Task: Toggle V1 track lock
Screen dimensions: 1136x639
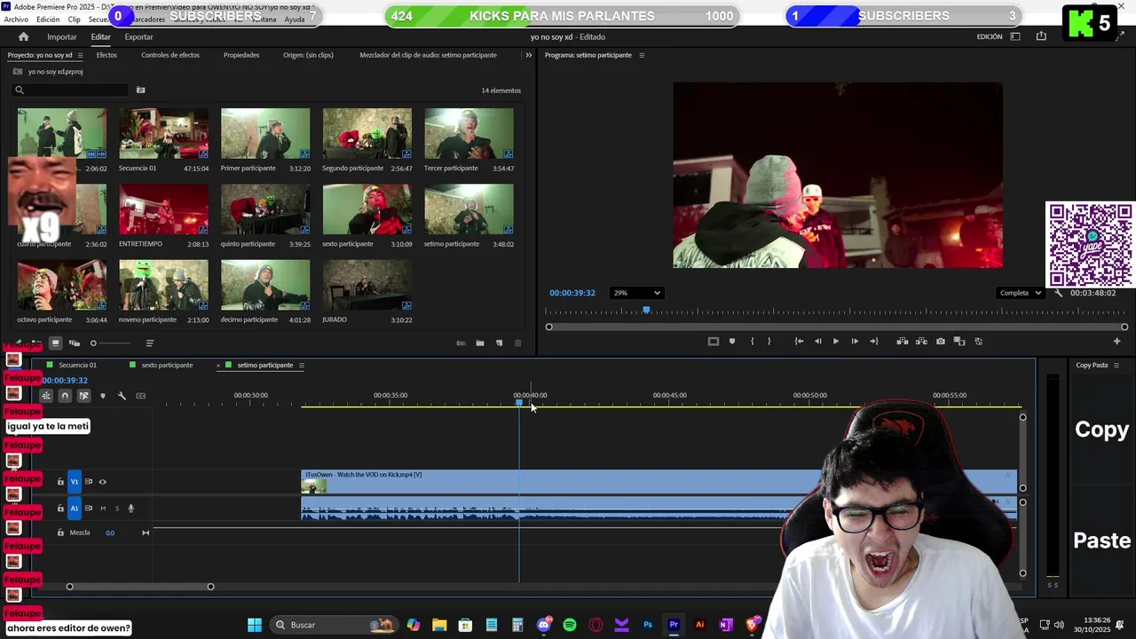Action: [x=60, y=482]
